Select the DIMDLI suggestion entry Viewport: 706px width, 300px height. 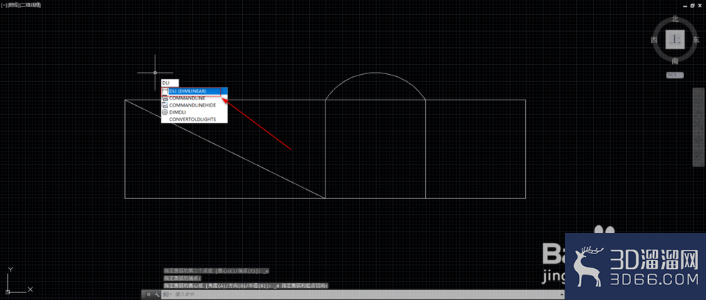(x=195, y=112)
